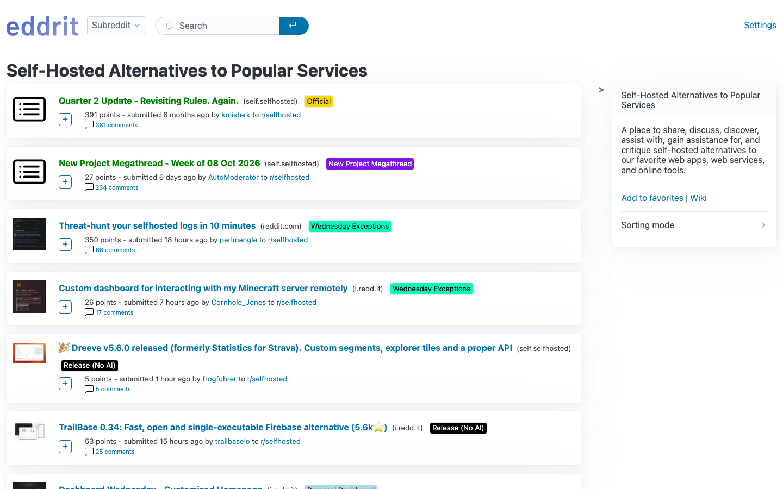Image resolution: width=783 pixels, height=489 pixels.
Task: Click the magnifier icon in search box
Action: point(170,26)
